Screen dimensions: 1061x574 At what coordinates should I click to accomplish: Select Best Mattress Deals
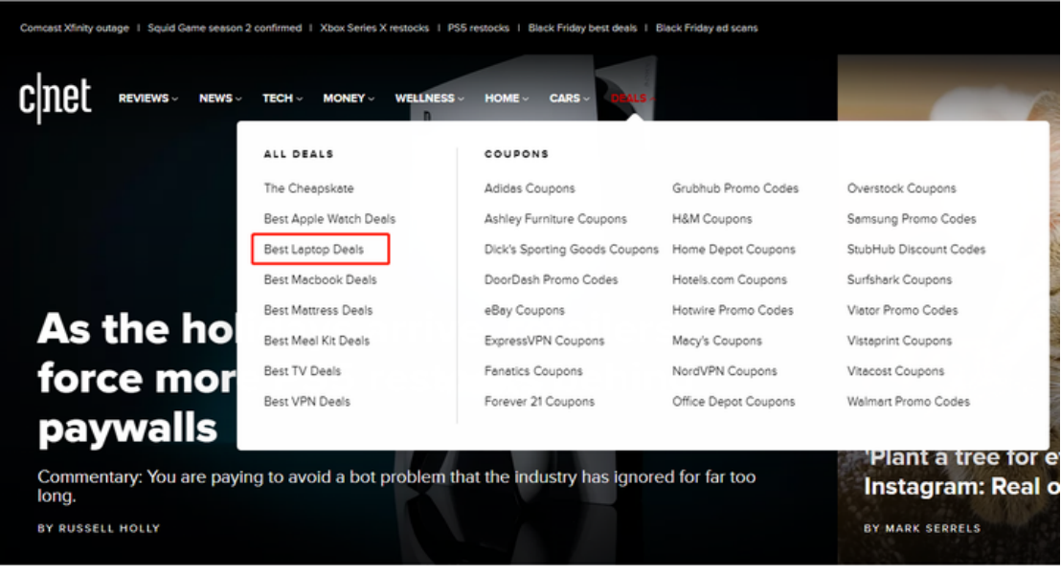318,310
